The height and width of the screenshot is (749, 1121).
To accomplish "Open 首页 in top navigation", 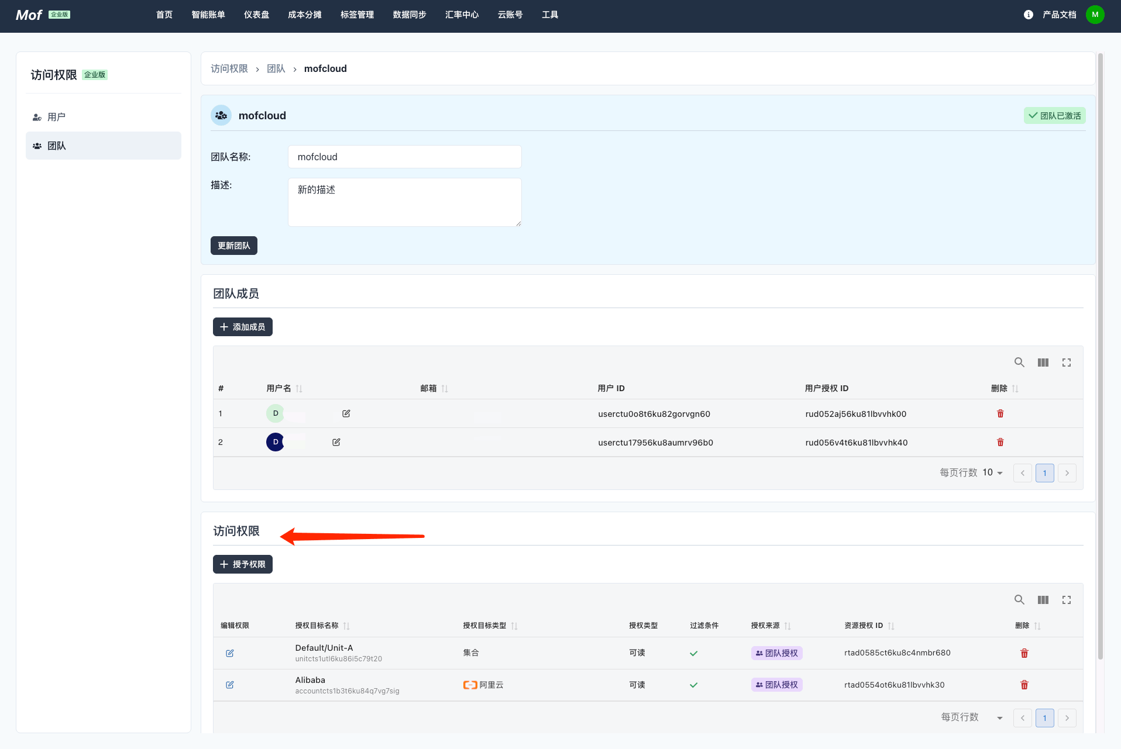I will click(164, 15).
